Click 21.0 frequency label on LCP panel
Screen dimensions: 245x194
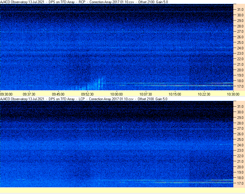240,161
